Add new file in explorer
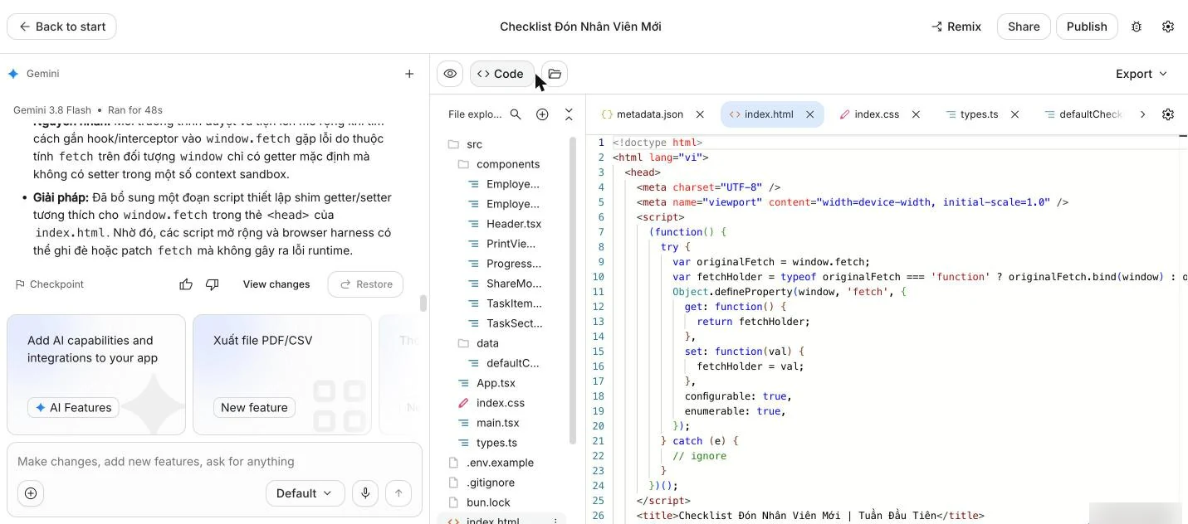This screenshot has width=1188, height=524. click(542, 114)
